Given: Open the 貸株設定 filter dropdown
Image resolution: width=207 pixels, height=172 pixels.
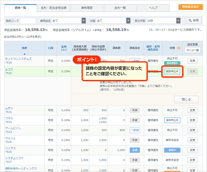Looking at the screenshot, I should (84, 21).
